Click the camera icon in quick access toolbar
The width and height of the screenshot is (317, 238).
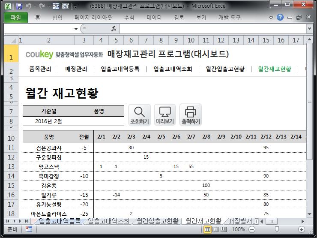(x=66, y=6)
